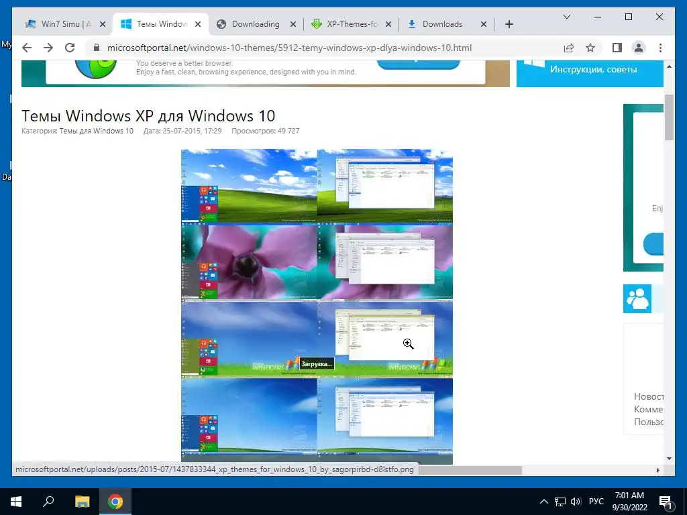The width and height of the screenshot is (687, 515).
Task: Open the Инструкции, советы banner
Action: pyautogui.click(x=590, y=72)
